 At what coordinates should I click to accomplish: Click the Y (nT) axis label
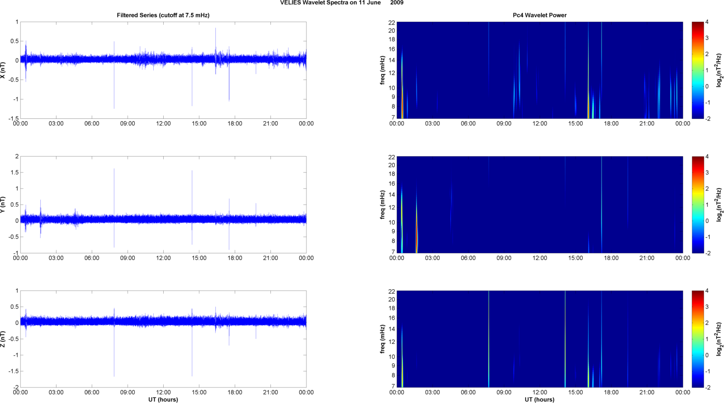3,205
